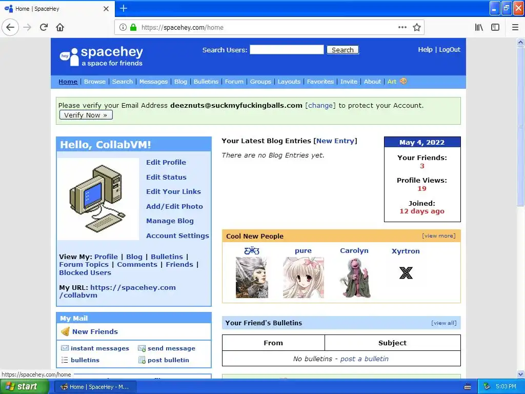Open the Firefox library icon
Screen dimensions: 525x394
coord(479,27)
